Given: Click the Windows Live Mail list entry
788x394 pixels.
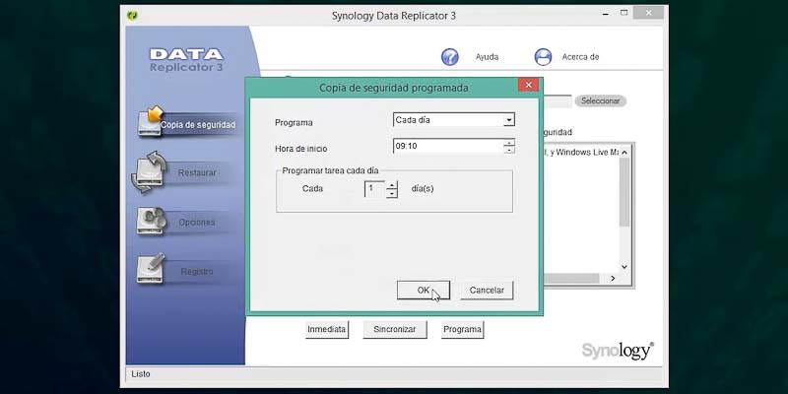Looking at the screenshot, I should [x=581, y=153].
